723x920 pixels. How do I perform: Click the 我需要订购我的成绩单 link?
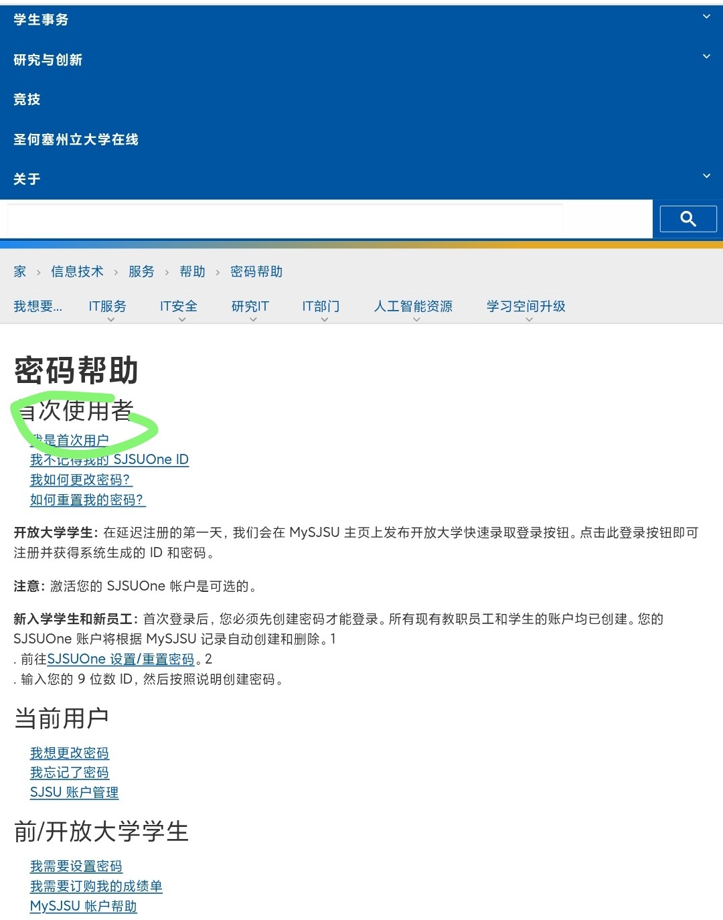(x=96, y=887)
